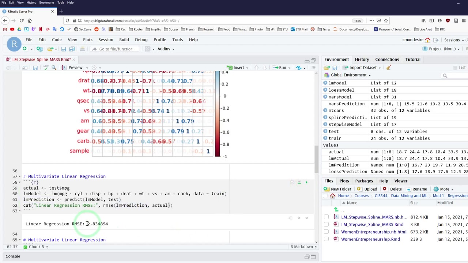
Task: Create a new file with plus icon
Action: pos(24,49)
